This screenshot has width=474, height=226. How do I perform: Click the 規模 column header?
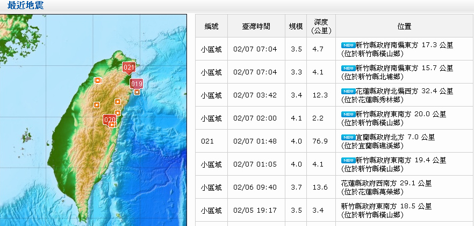point(296,26)
